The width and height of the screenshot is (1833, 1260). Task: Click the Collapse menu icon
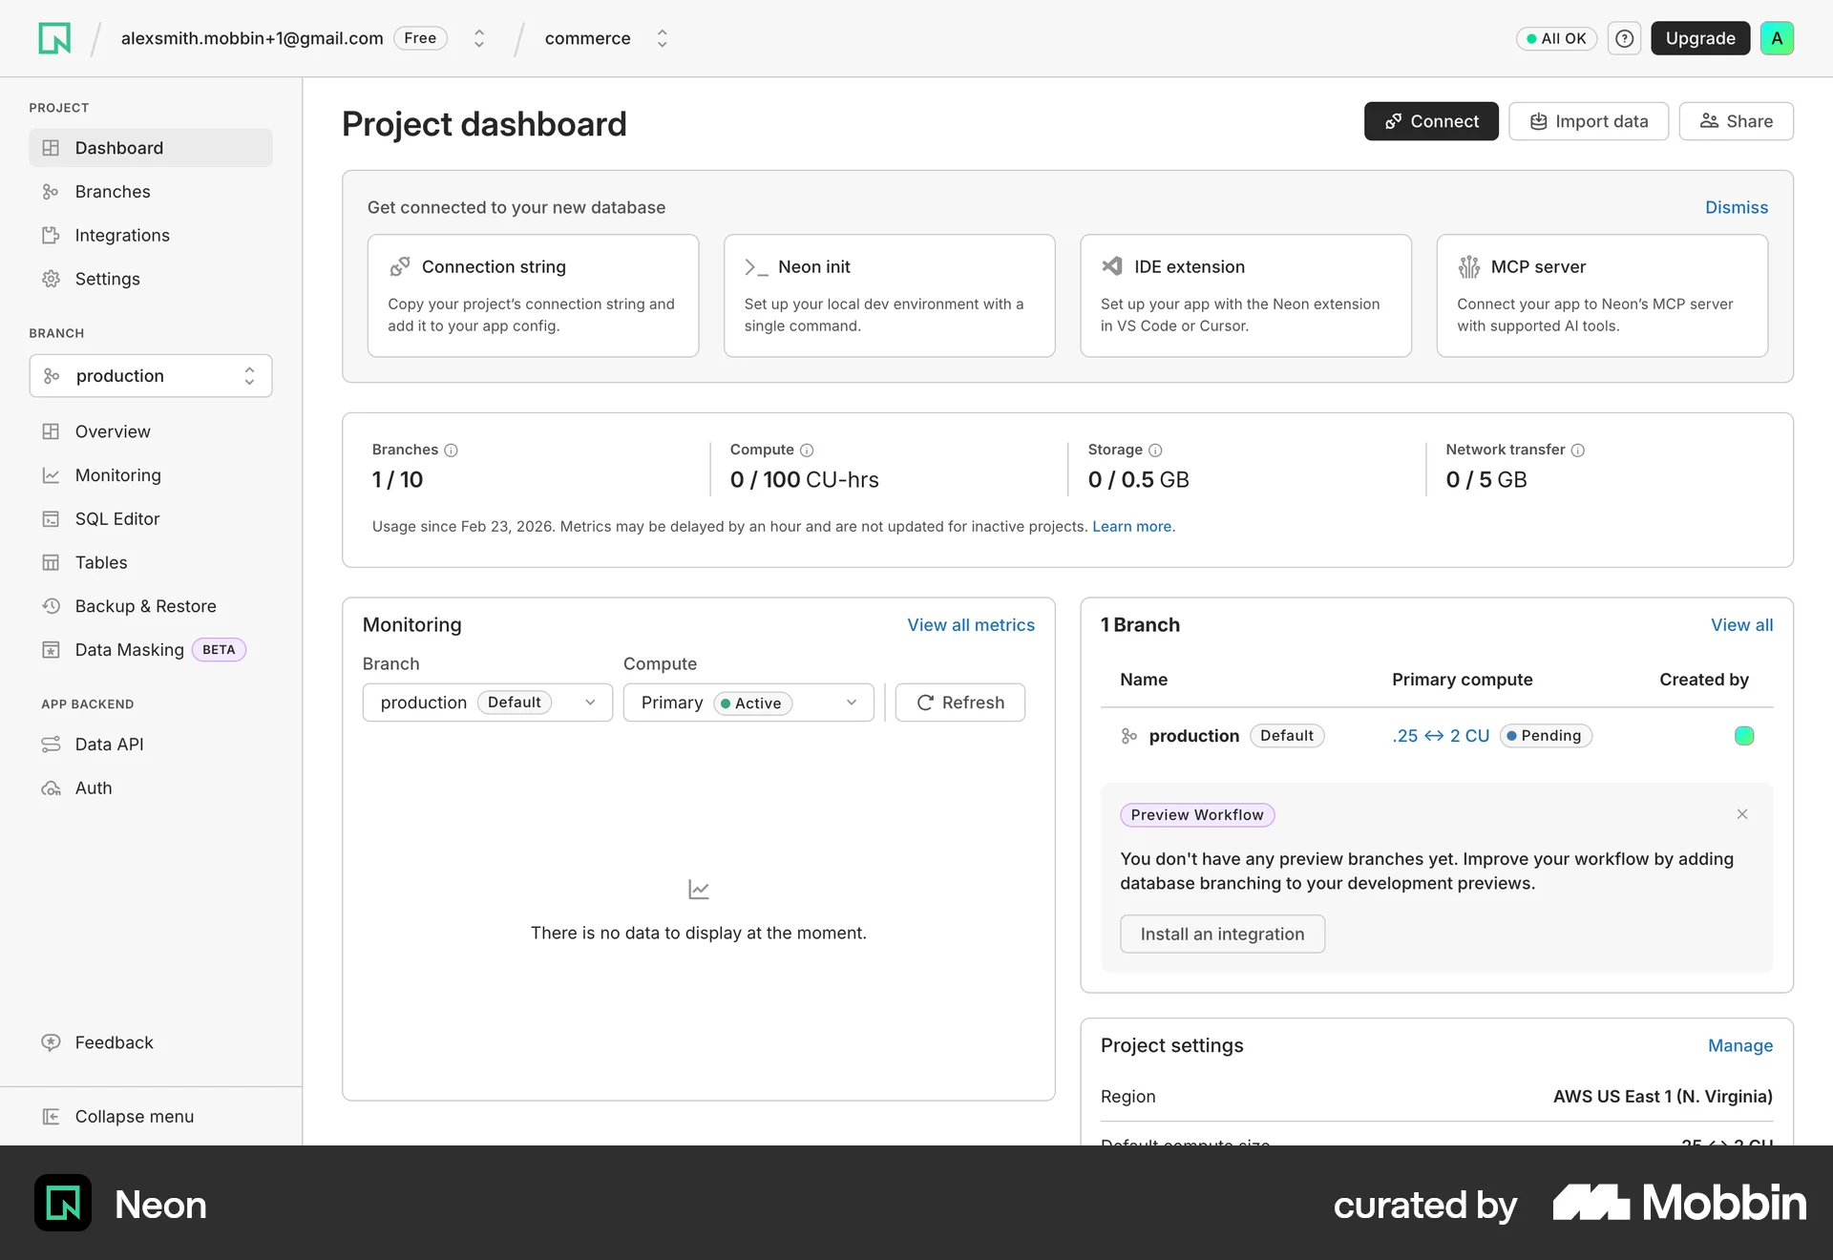(x=51, y=1117)
